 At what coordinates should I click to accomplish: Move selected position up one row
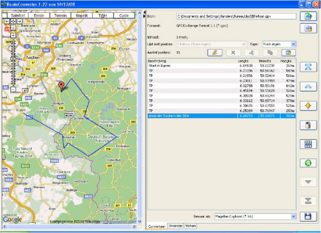(x=308, y=86)
